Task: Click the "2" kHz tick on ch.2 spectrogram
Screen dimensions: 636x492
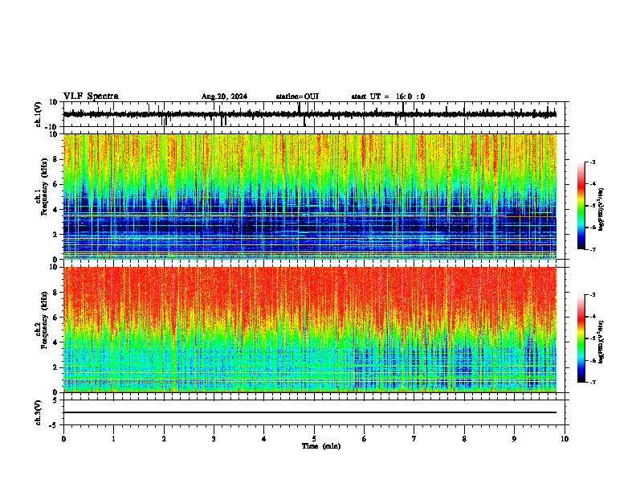Action: click(56, 367)
